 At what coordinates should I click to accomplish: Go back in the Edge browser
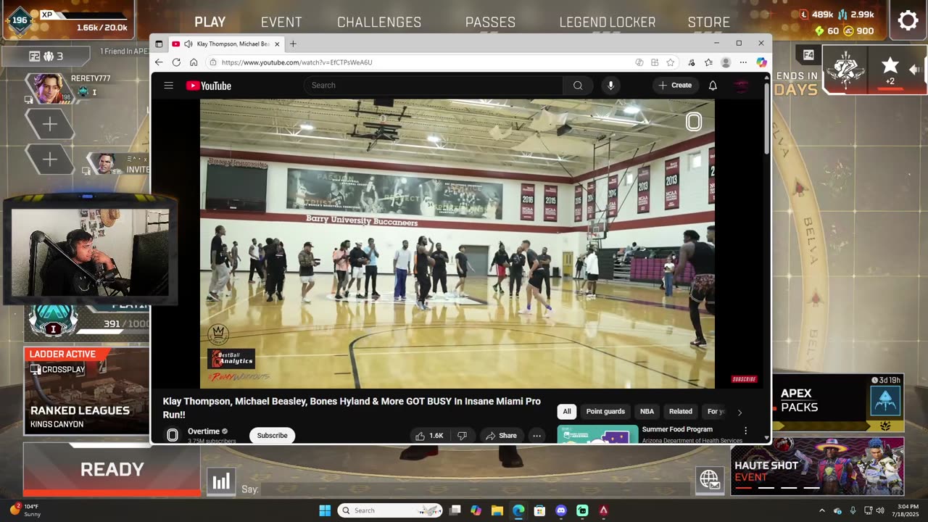click(x=159, y=62)
